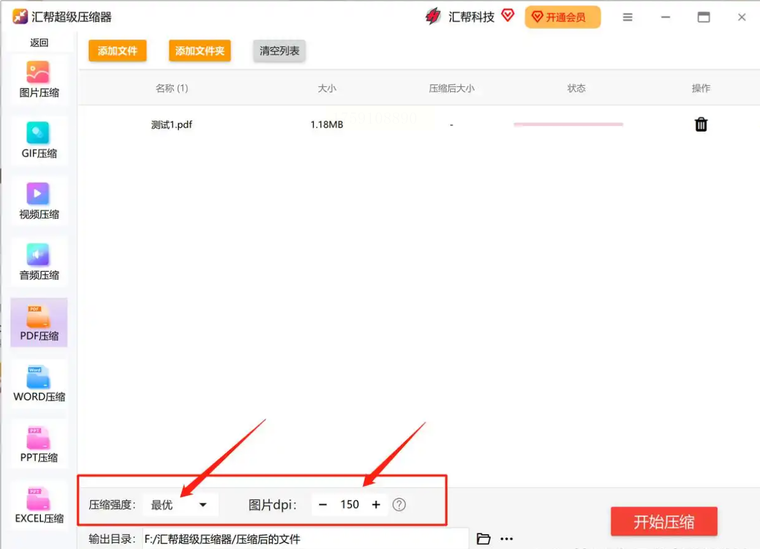Image resolution: width=760 pixels, height=549 pixels.
Task: Click 开始压缩 to start compressing
Action: pyautogui.click(x=664, y=522)
